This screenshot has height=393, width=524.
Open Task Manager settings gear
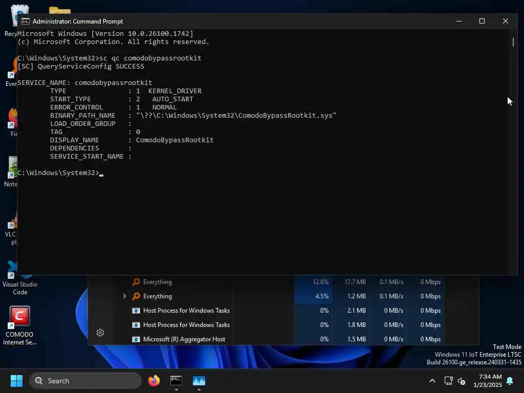pos(100,333)
